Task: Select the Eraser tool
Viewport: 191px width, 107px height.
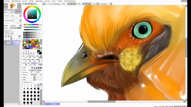Action: (x=29, y=60)
